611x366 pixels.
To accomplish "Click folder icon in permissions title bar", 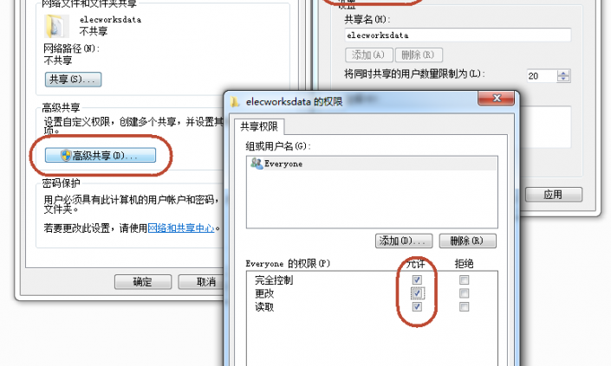I will pyautogui.click(x=234, y=102).
